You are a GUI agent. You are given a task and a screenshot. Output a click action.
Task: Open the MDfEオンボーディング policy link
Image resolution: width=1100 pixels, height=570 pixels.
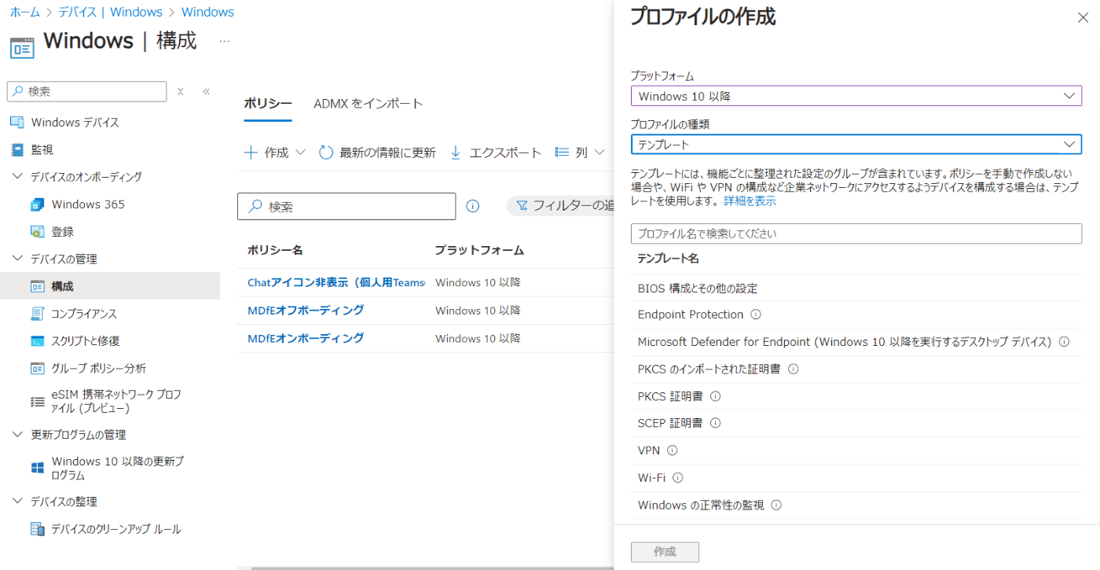pos(306,338)
